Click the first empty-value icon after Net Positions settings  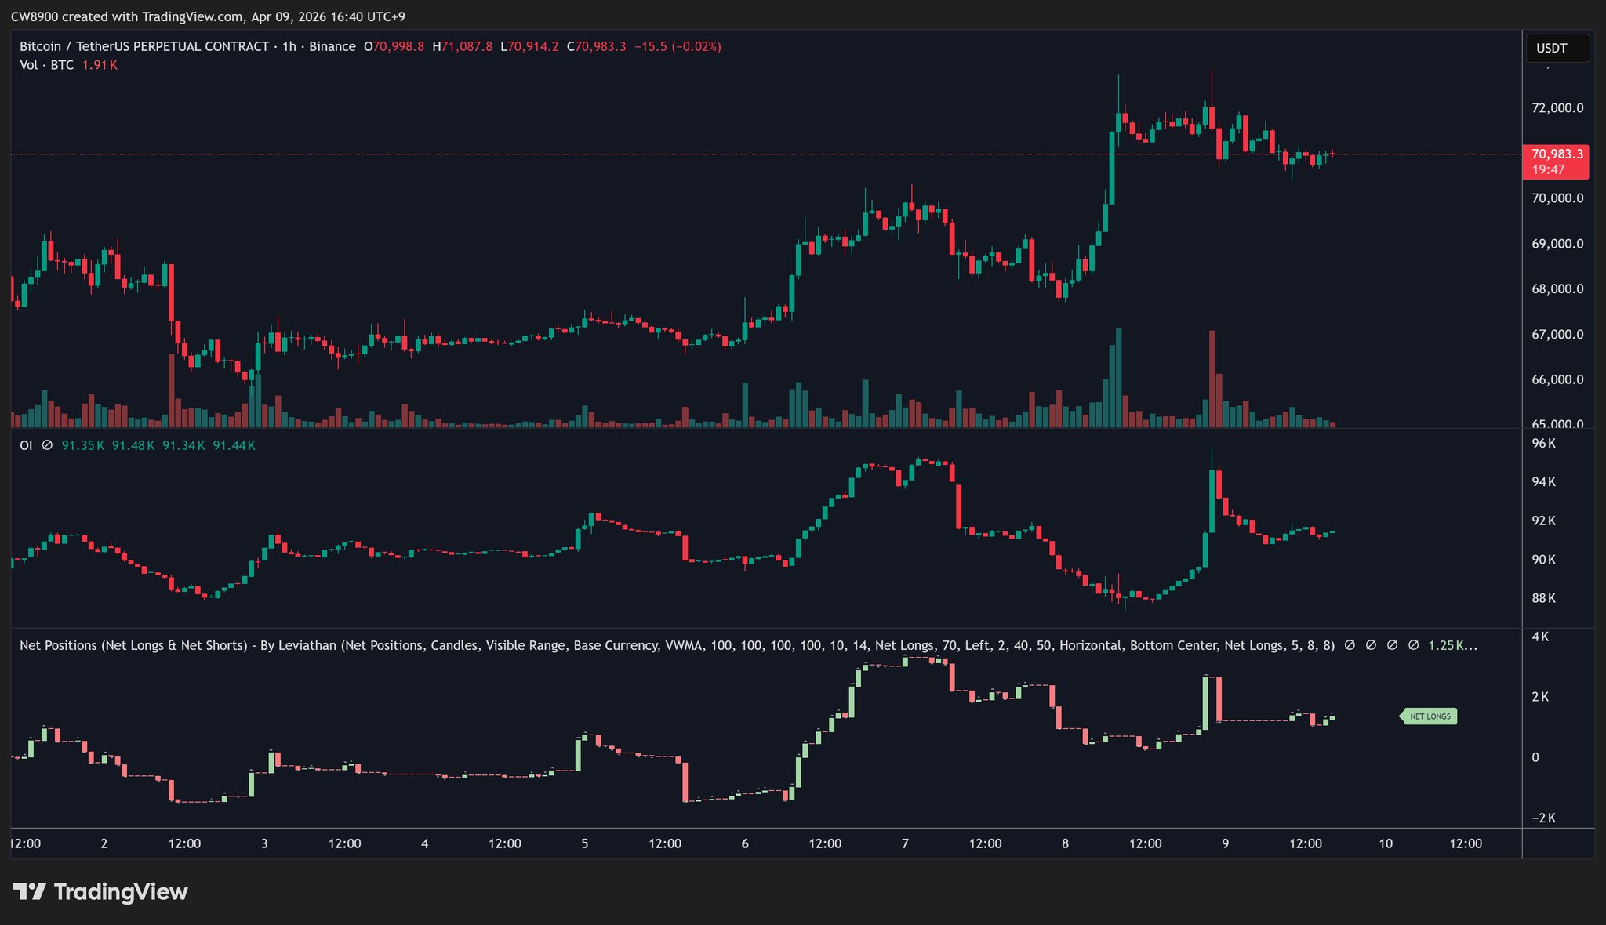click(1350, 645)
